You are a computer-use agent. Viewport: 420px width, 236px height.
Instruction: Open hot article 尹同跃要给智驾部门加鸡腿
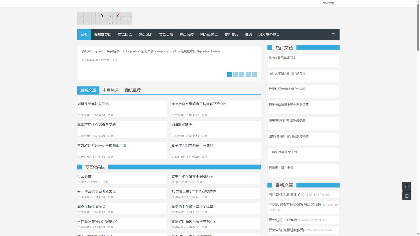287,89
